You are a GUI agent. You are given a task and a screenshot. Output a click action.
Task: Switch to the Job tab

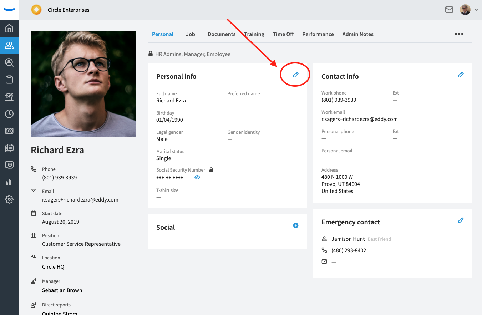191,34
